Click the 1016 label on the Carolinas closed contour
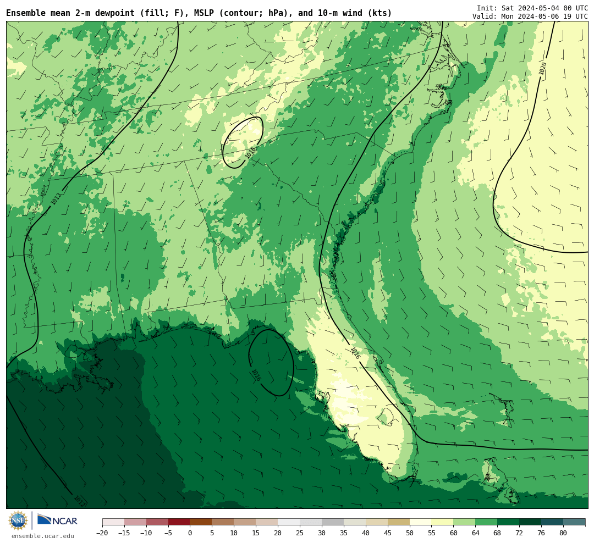This screenshot has width=594, height=543. [x=250, y=153]
